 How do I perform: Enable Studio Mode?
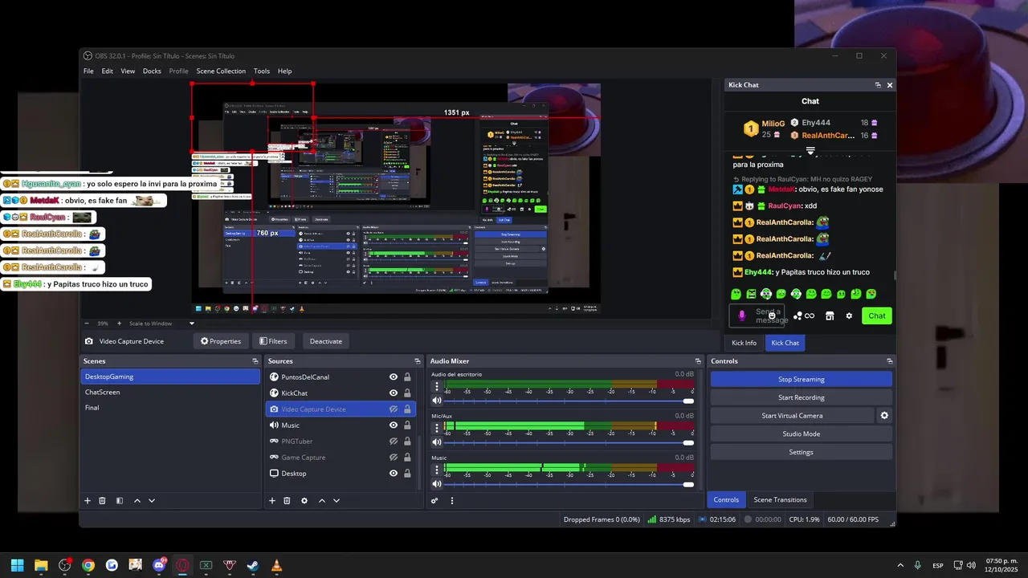[x=802, y=434]
